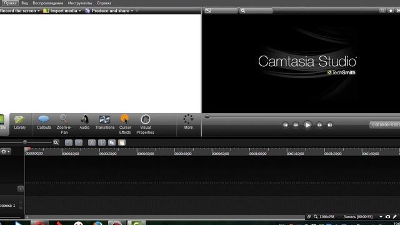Click the playback time display
Image resolution: width=400 pixels, height=225 pixels.
pos(385,125)
